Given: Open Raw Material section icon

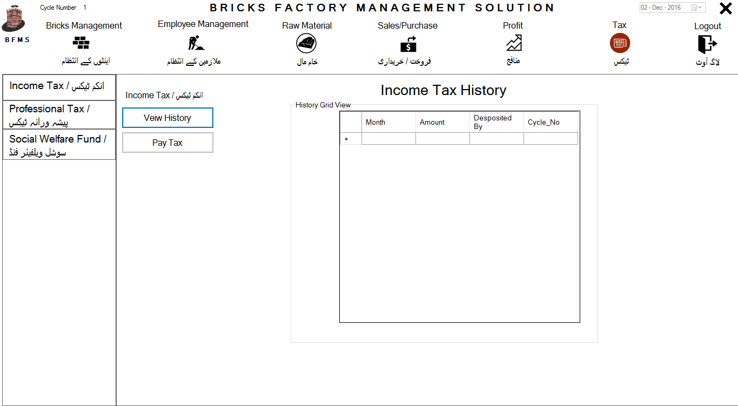Looking at the screenshot, I should 306,43.
